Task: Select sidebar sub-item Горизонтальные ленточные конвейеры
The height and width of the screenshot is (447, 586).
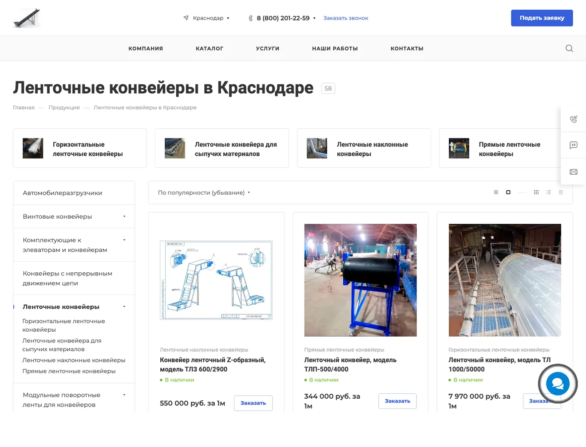Action: click(x=64, y=325)
